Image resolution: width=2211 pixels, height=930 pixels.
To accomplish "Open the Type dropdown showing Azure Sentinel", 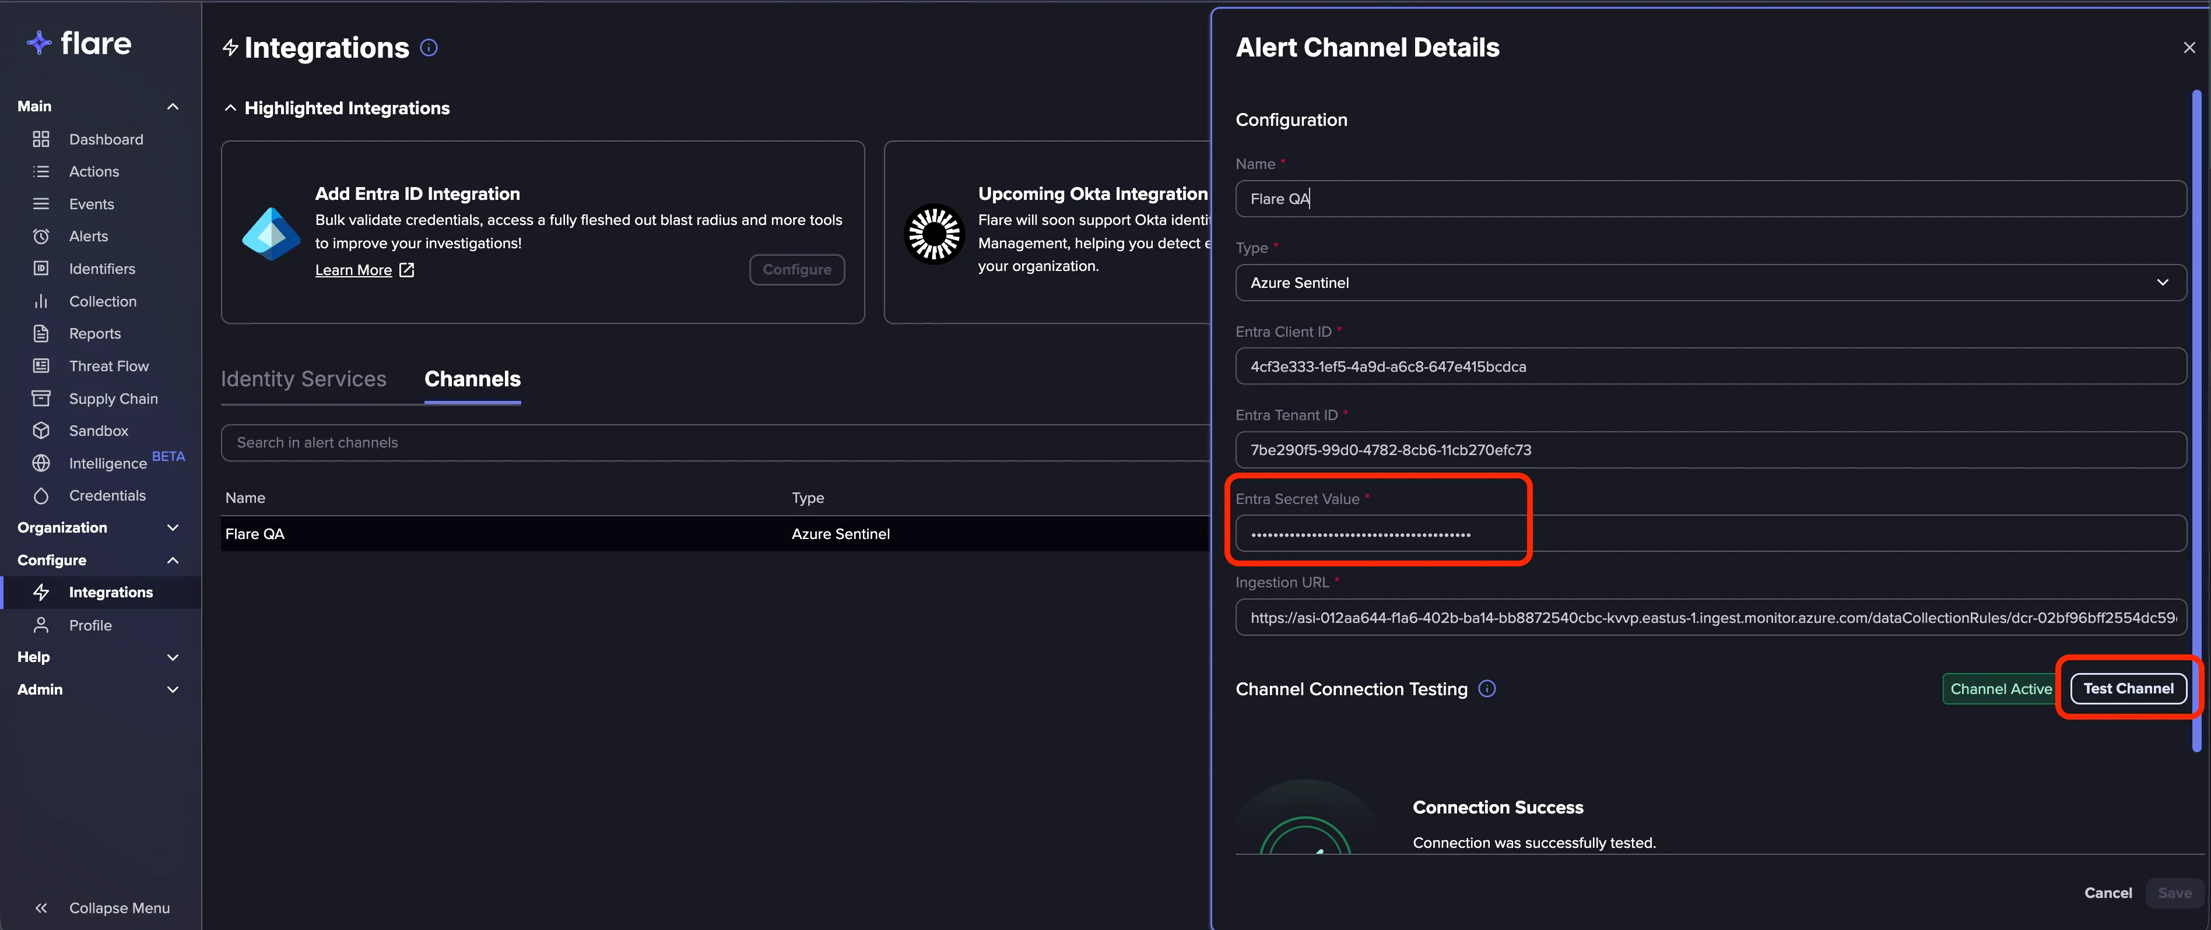I will [x=1710, y=282].
